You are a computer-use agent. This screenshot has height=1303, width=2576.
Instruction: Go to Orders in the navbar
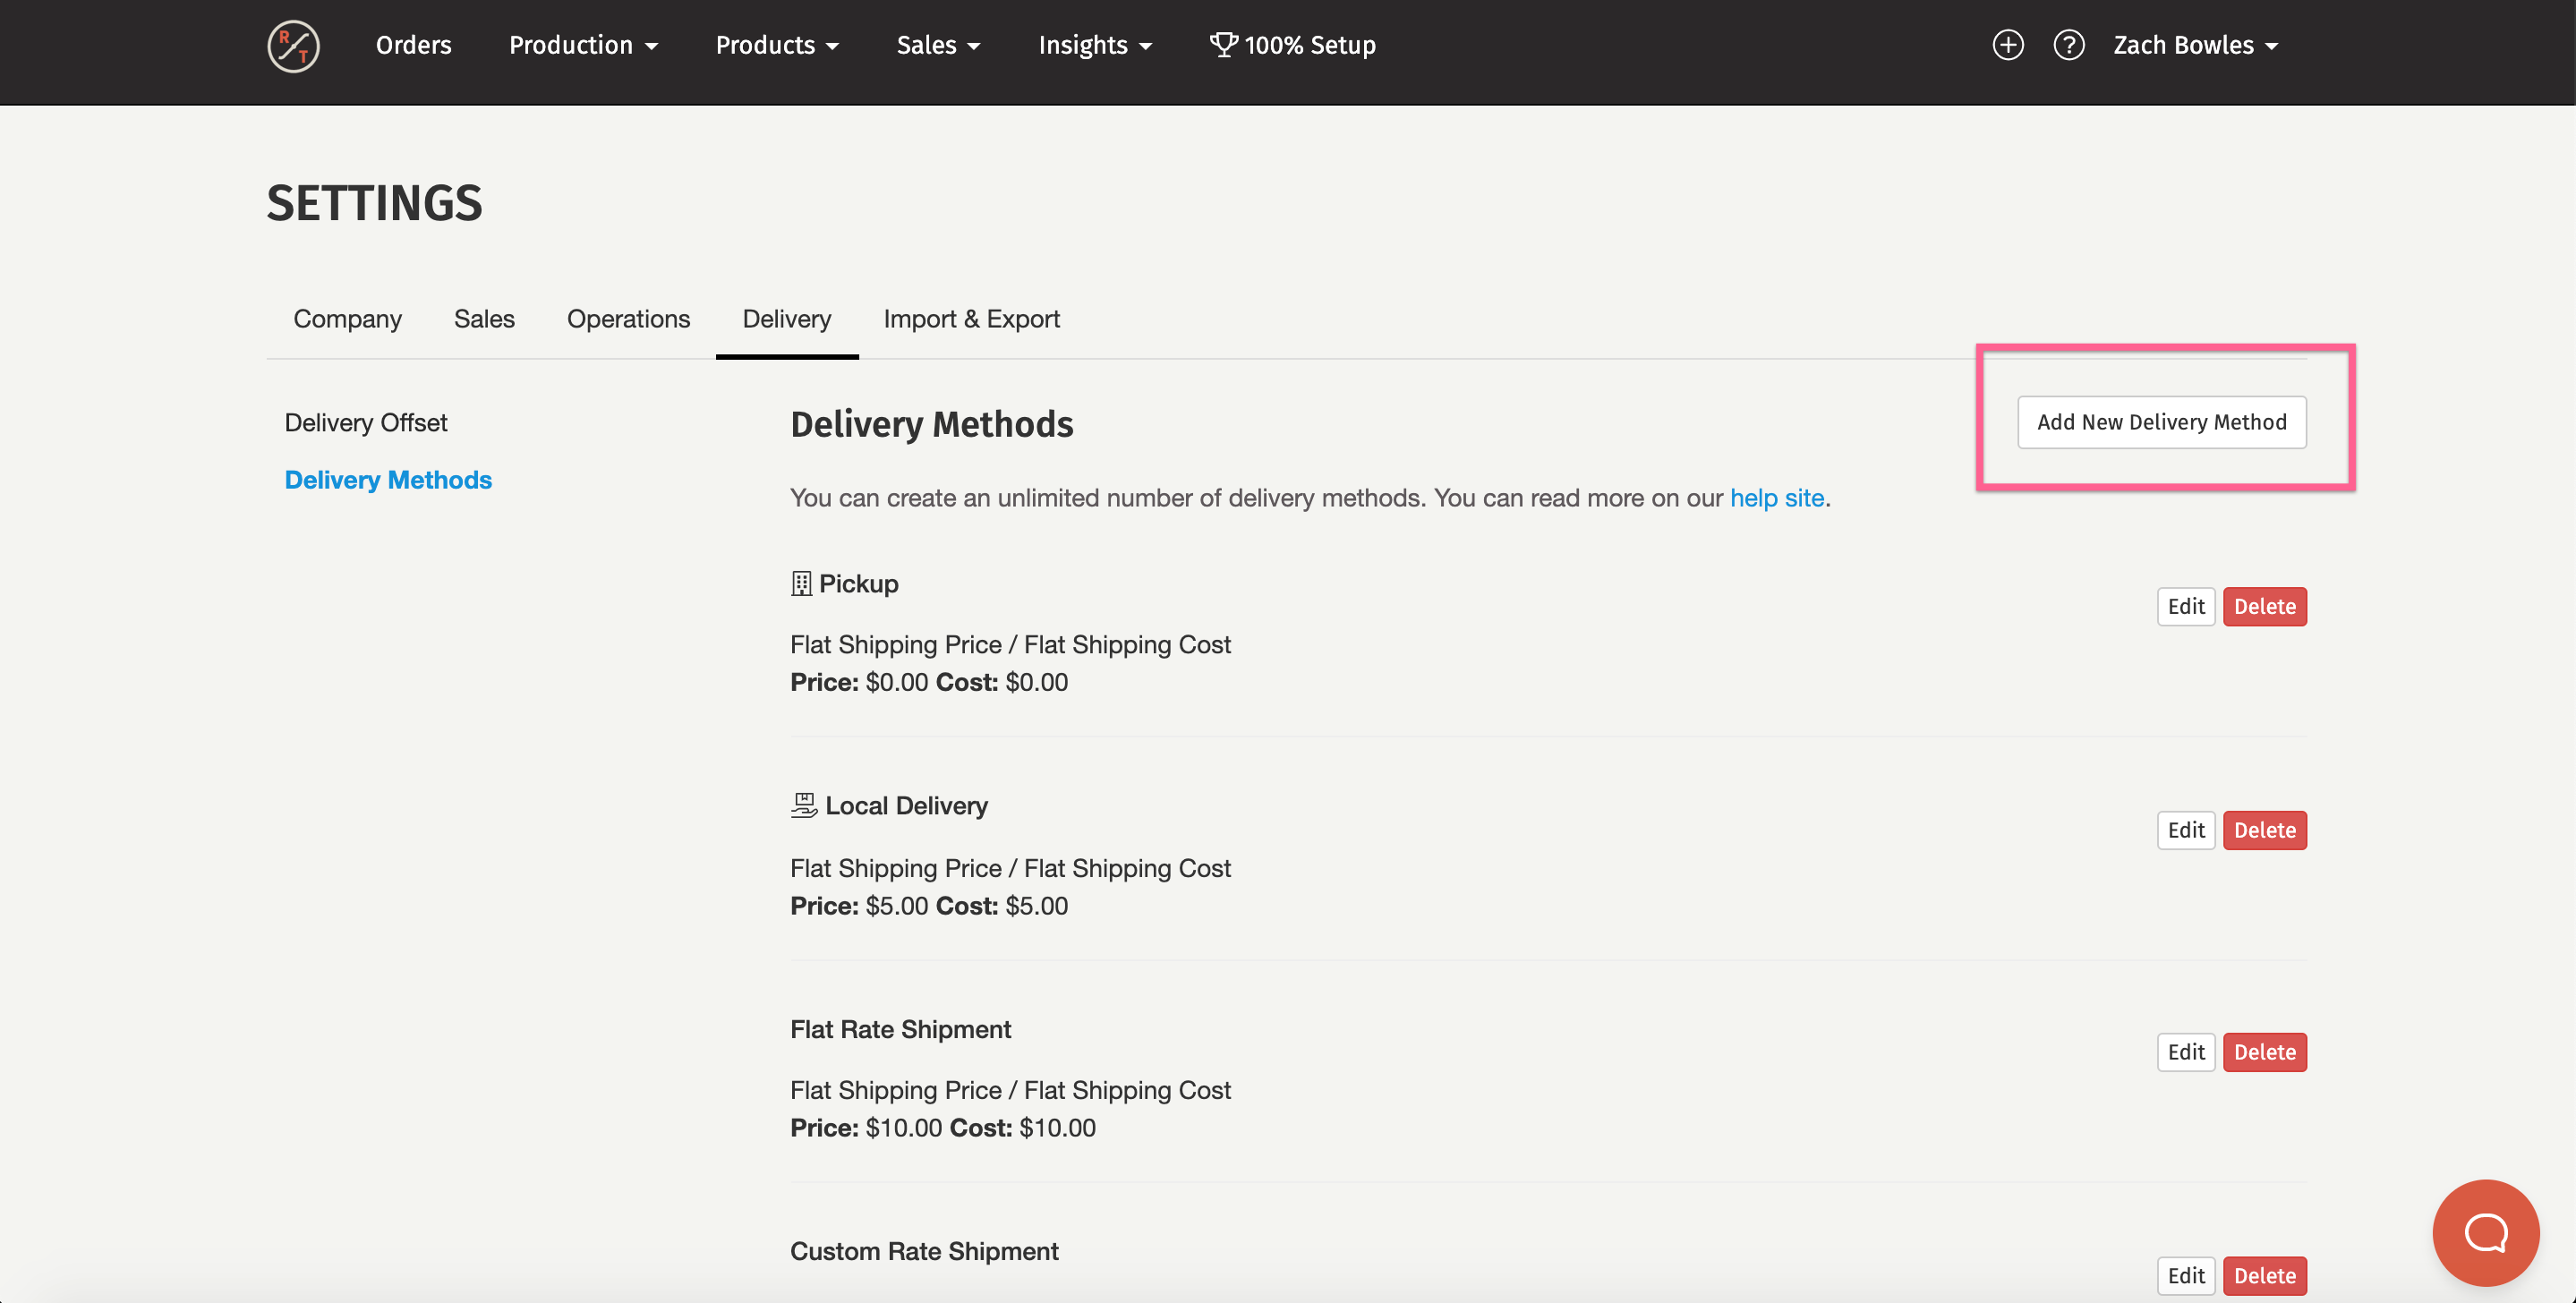point(413,45)
